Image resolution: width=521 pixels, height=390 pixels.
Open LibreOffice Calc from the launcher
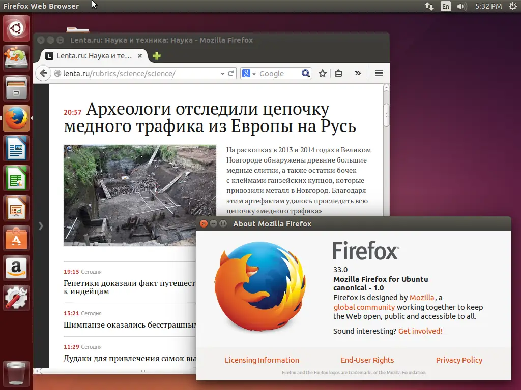point(16,178)
